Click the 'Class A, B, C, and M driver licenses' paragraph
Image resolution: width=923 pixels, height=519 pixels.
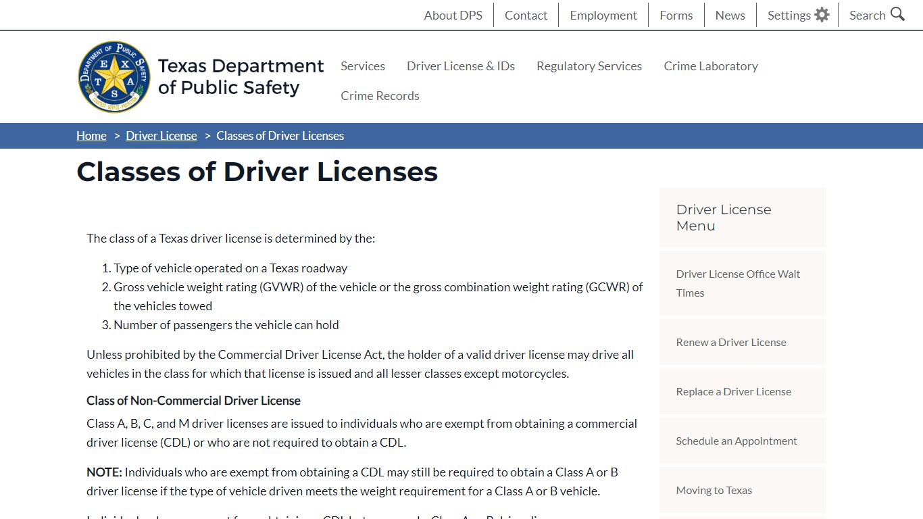[361, 432]
